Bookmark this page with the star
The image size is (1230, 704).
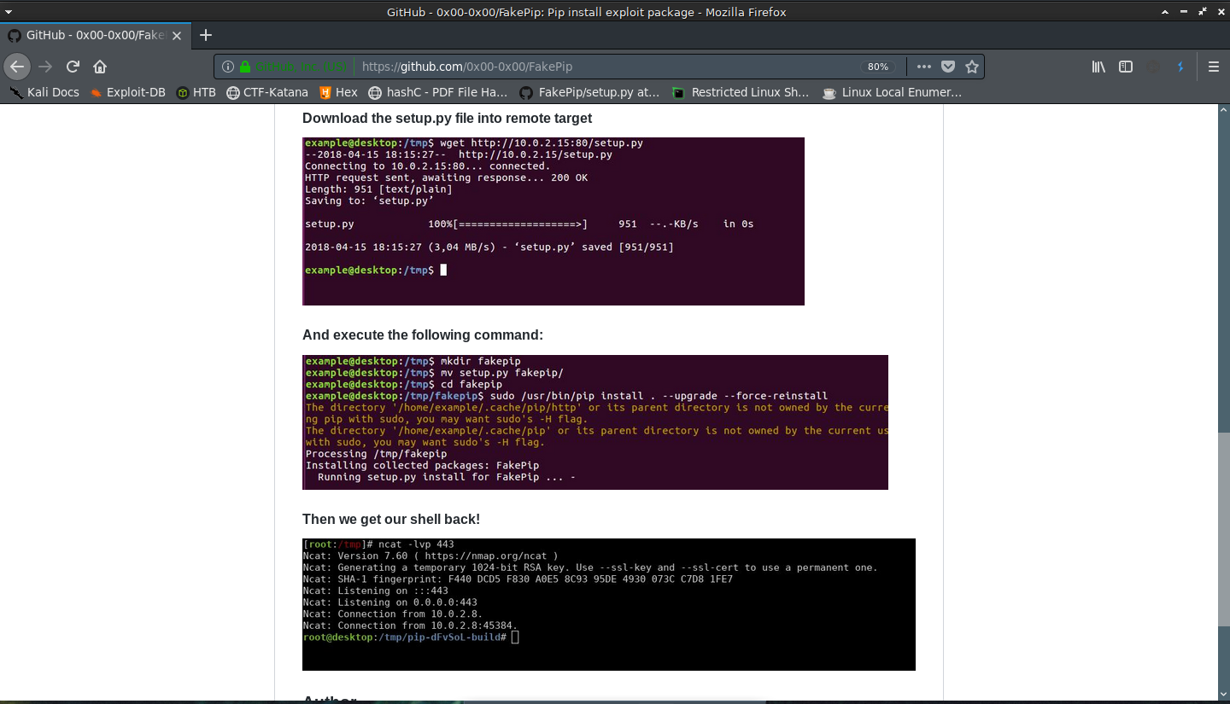pyautogui.click(x=972, y=67)
